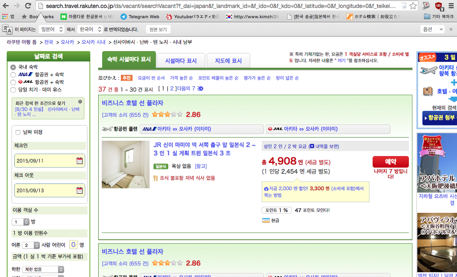Open translation options dropdown
The image size is (457, 277).
click(432, 29)
